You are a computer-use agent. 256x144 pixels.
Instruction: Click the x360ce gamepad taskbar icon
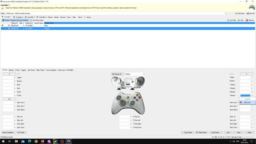68,141
